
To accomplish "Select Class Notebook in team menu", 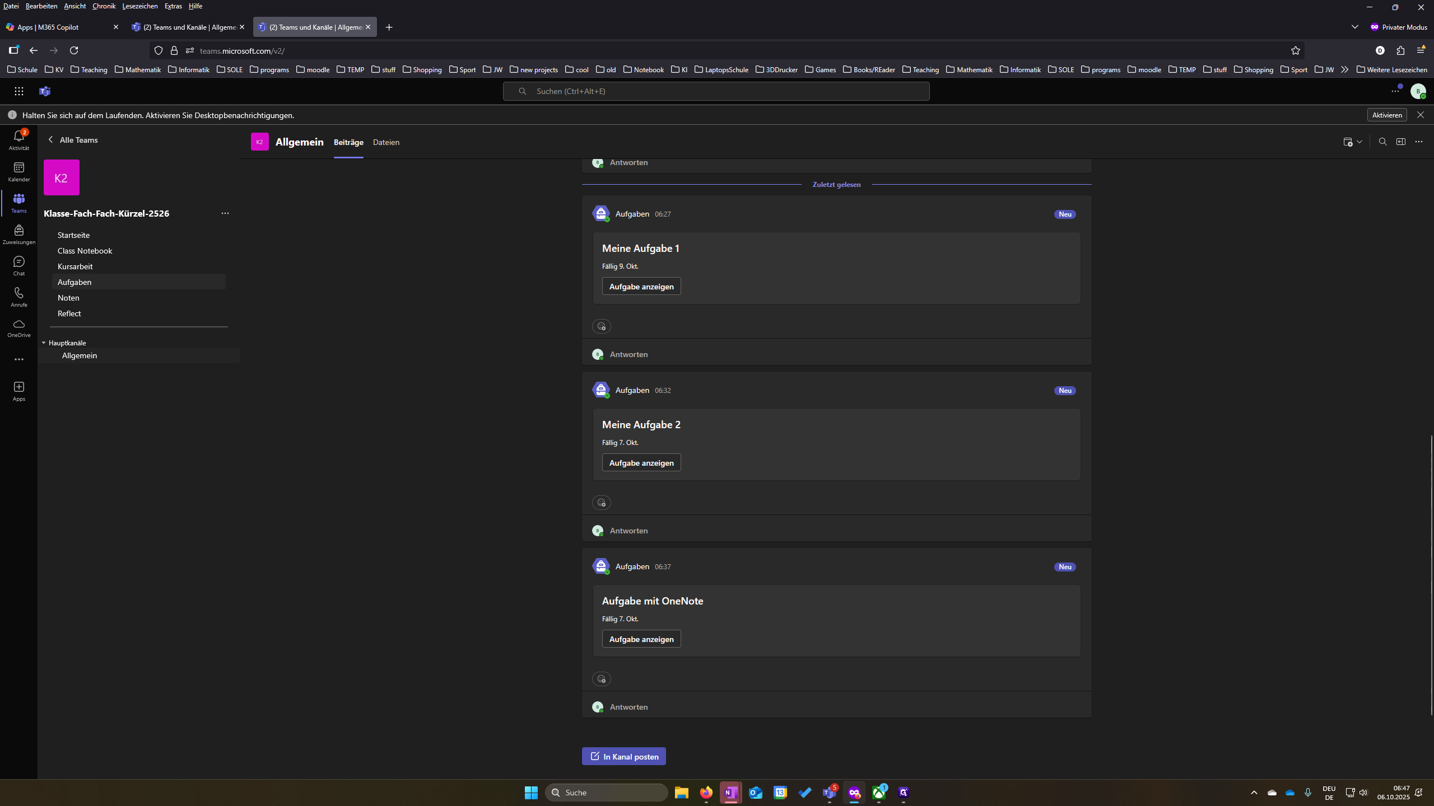I will click(x=85, y=251).
